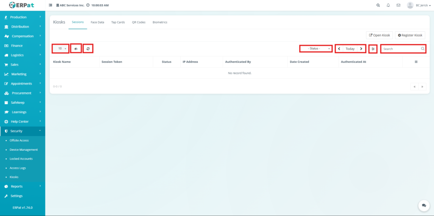Switch to the Face Data tab
Image resolution: width=434 pixels, height=216 pixels.
[x=97, y=22]
